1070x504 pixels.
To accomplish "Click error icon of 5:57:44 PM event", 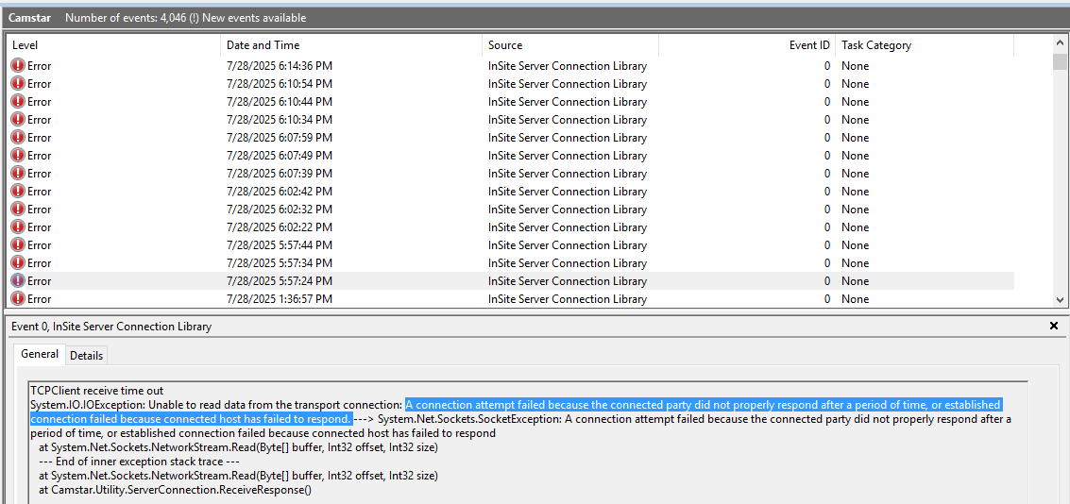I will tap(18, 244).
